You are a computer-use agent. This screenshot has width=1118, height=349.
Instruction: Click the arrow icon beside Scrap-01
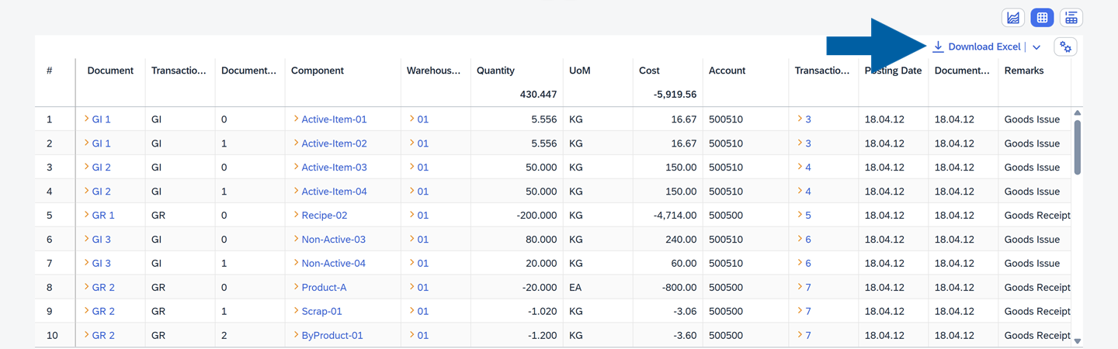pos(296,311)
